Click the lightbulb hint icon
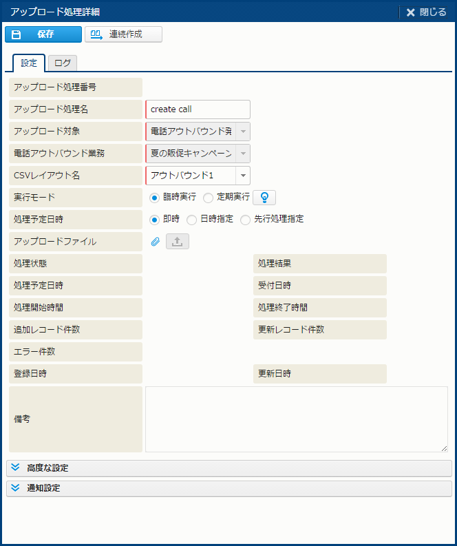This screenshot has width=457, height=546. point(264,198)
